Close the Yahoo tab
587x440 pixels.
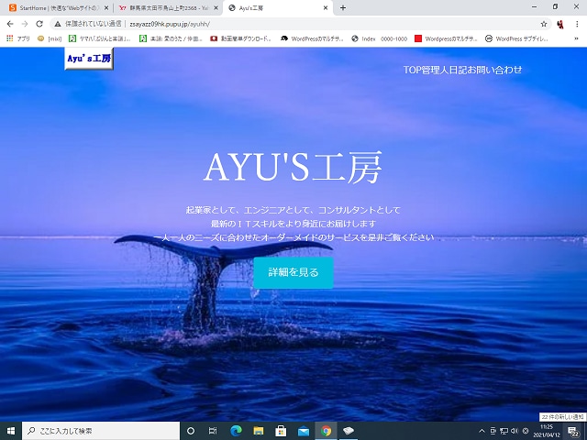216,8
